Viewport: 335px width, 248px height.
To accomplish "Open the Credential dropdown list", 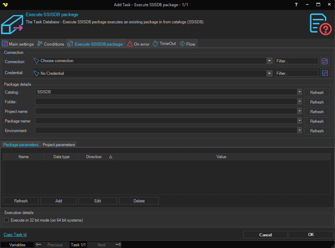I will point(269,73).
